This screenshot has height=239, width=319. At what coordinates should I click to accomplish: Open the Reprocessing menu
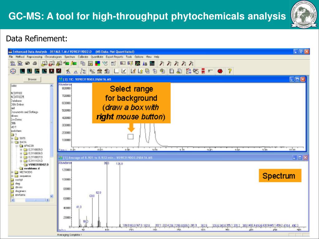pyautogui.click(x=35, y=57)
